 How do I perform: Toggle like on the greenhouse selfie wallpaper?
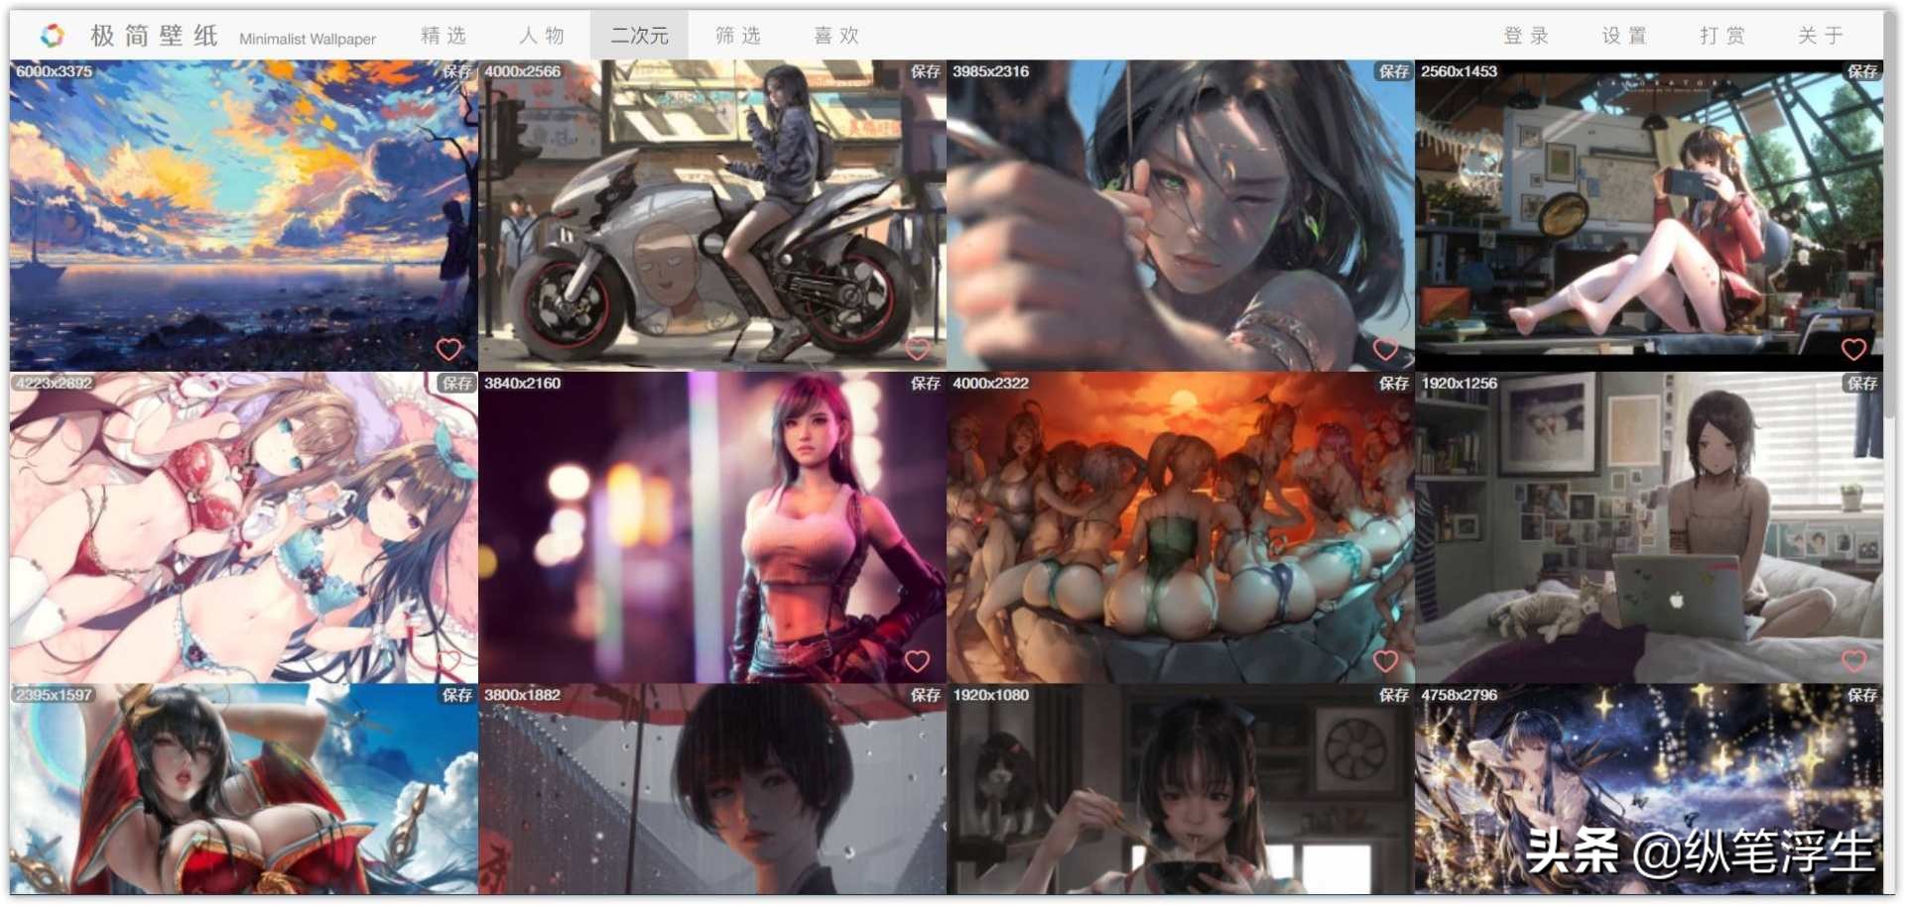coord(1853,348)
